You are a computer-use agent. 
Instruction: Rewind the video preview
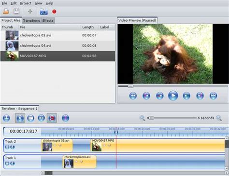[x=160, y=96]
